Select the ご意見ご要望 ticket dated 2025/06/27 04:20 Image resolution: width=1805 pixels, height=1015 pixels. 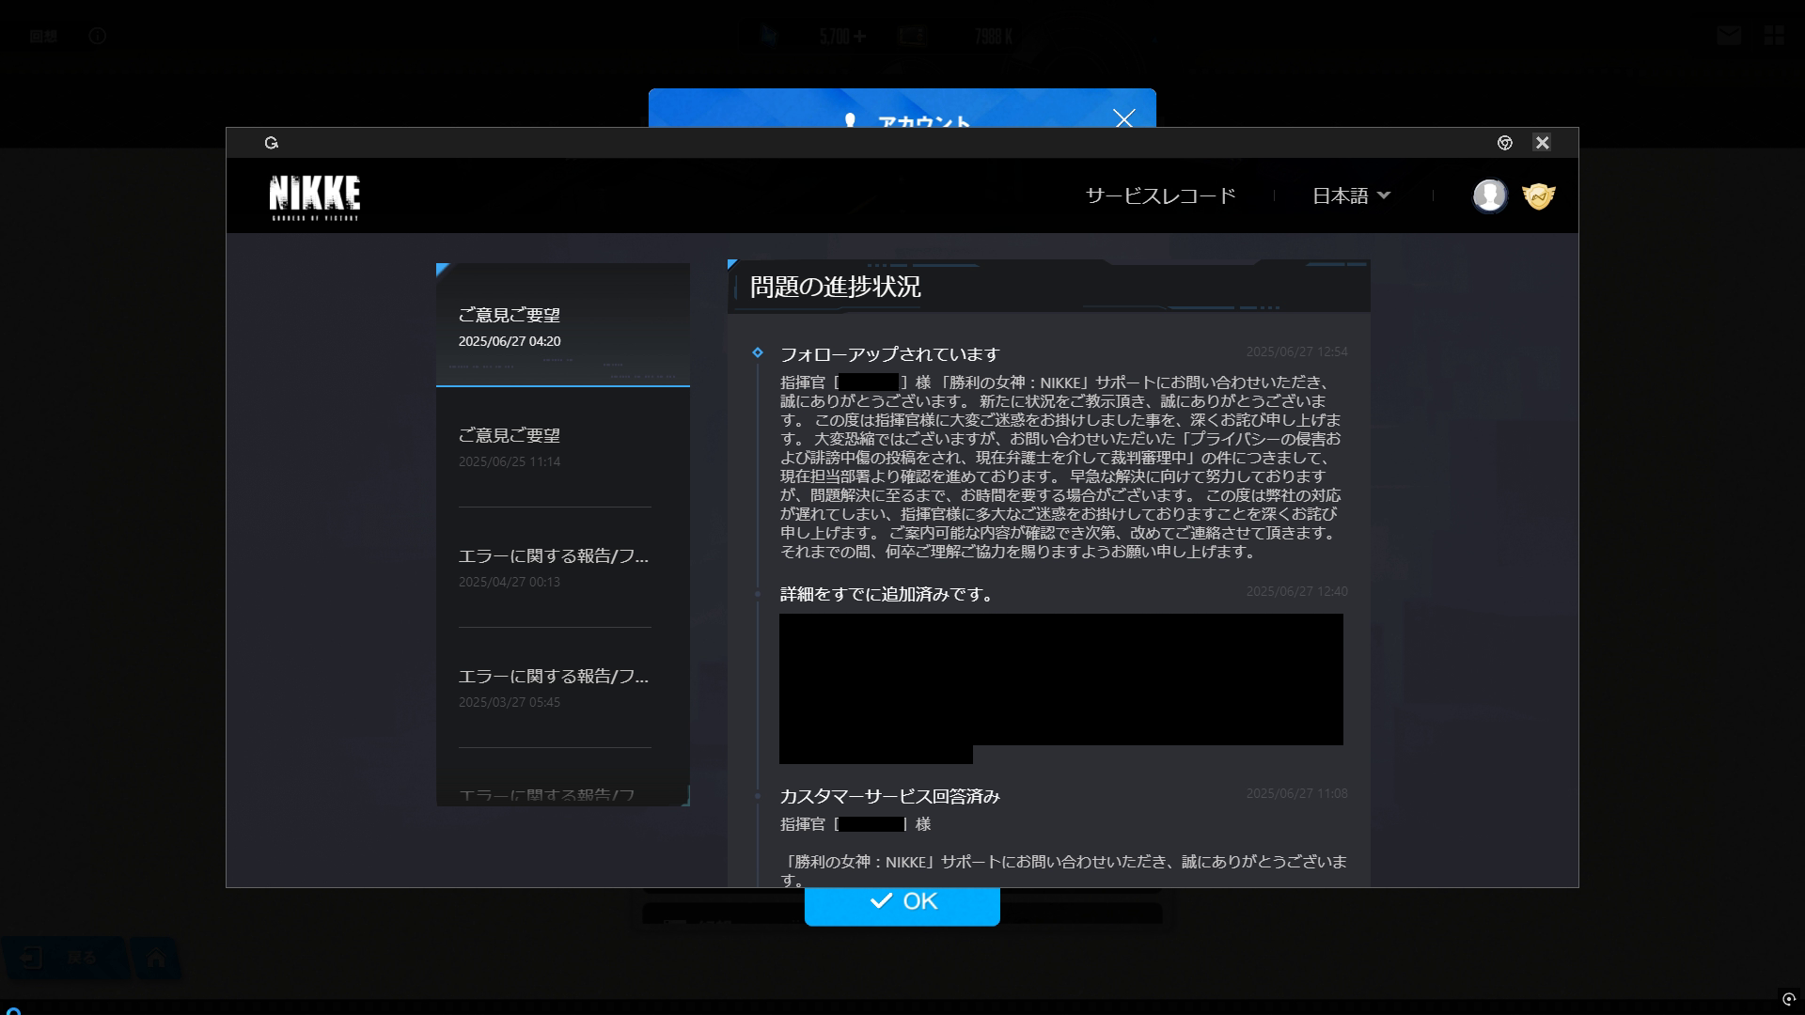562,325
